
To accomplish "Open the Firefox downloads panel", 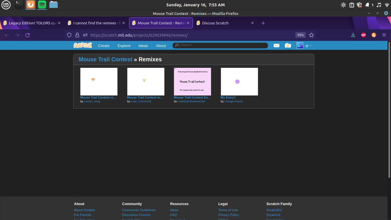I will point(353,35).
